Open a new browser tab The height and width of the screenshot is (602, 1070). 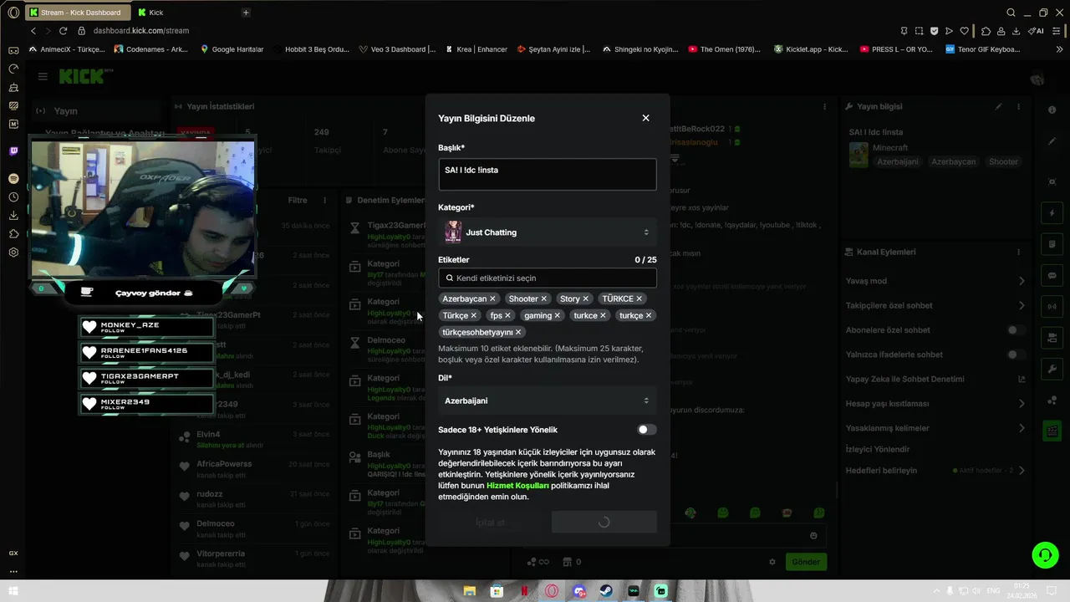246,13
